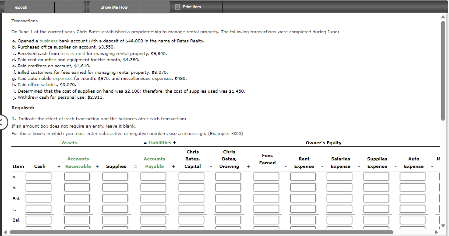Select Salaries Expense field in row c
Image resolution: width=449 pixels, height=236 pixels.
click(x=339, y=209)
